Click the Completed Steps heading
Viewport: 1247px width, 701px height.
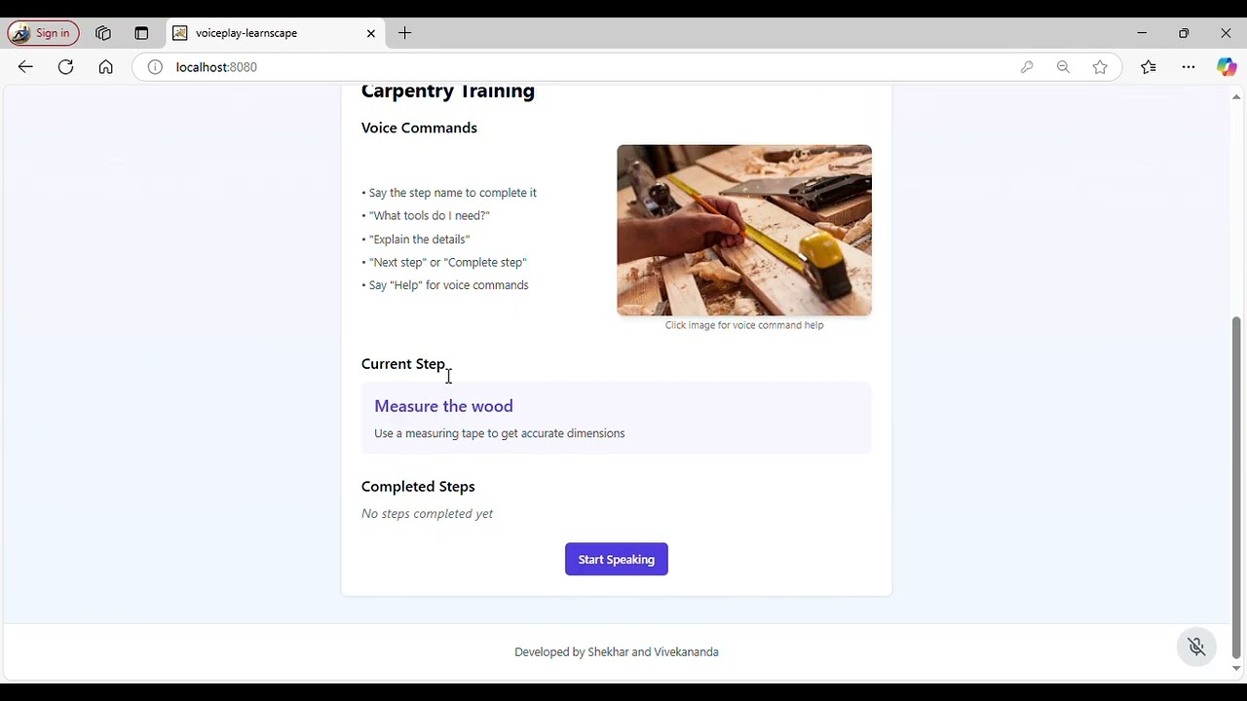coord(418,487)
